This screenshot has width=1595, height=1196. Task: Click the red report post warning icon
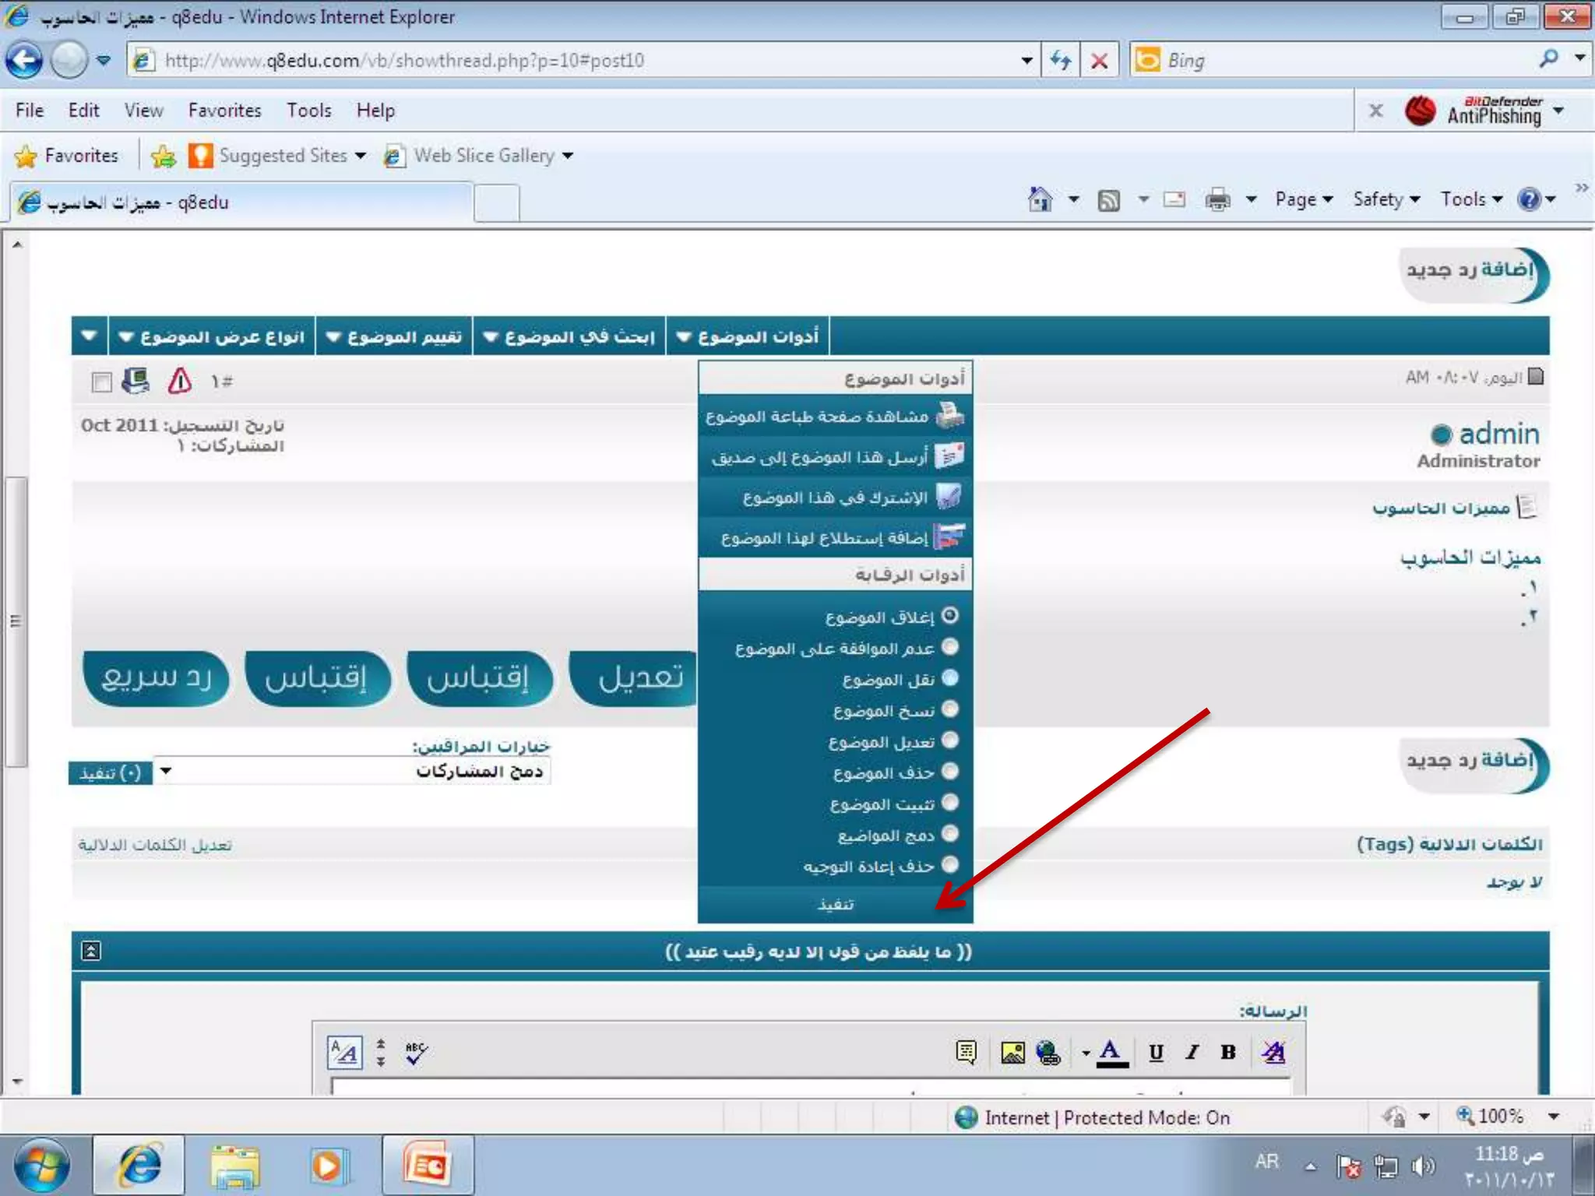pos(180,381)
